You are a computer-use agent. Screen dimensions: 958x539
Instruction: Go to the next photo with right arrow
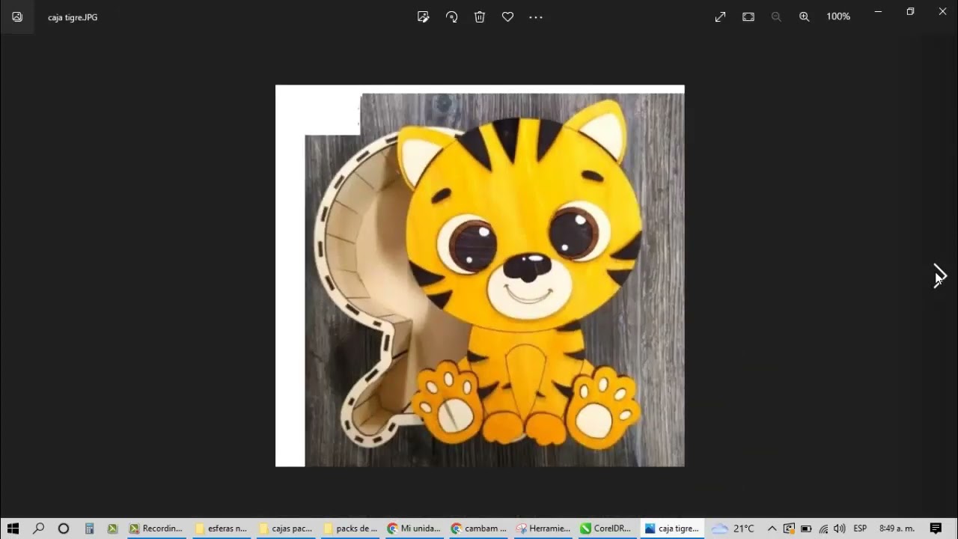click(940, 275)
